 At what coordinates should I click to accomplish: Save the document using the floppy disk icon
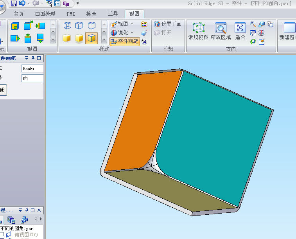pyautogui.click(x=14, y=3)
